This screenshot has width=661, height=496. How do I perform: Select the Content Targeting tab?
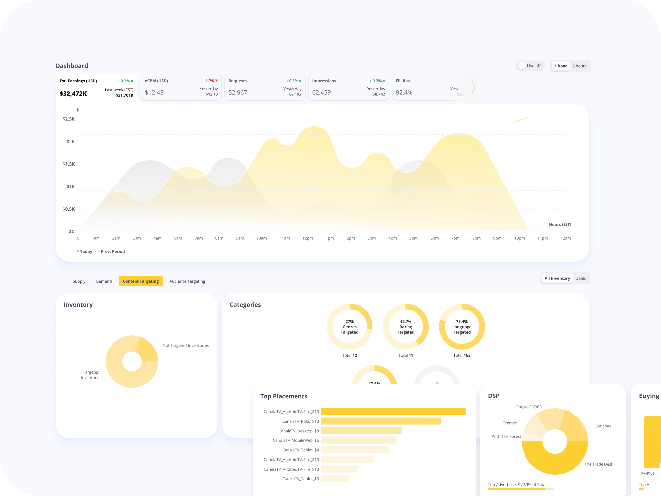click(x=140, y=281)
